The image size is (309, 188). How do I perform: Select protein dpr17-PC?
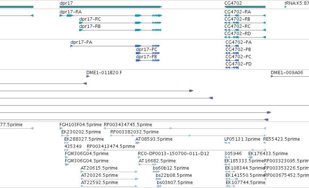(x=148, y=53)
